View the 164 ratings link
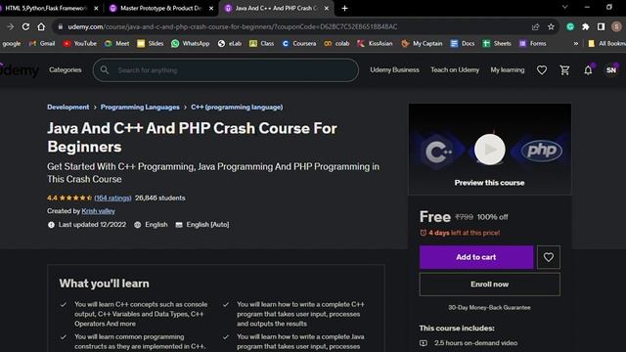Image resolution: width=626 pixels, height=352 pixels. (x=113, y=198)
